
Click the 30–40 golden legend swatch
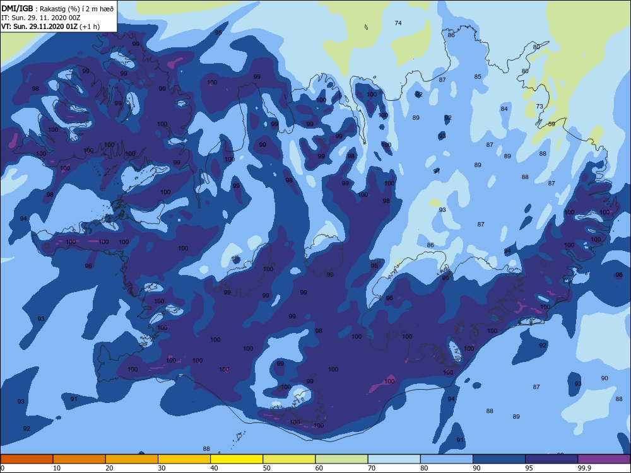pyautogui.click(x=184, y=459)
